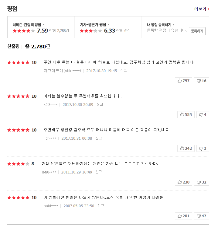
Task: Like the review with 757 upvotes
Action: point(183,81)
